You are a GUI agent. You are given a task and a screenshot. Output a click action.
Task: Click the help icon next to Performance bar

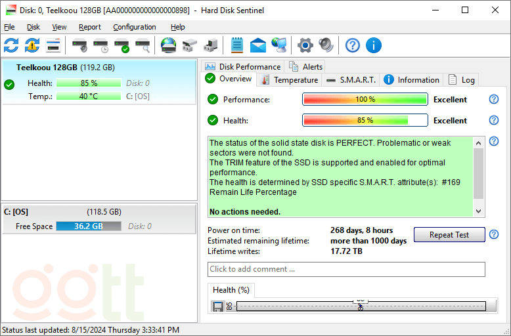tap(494, 100)
